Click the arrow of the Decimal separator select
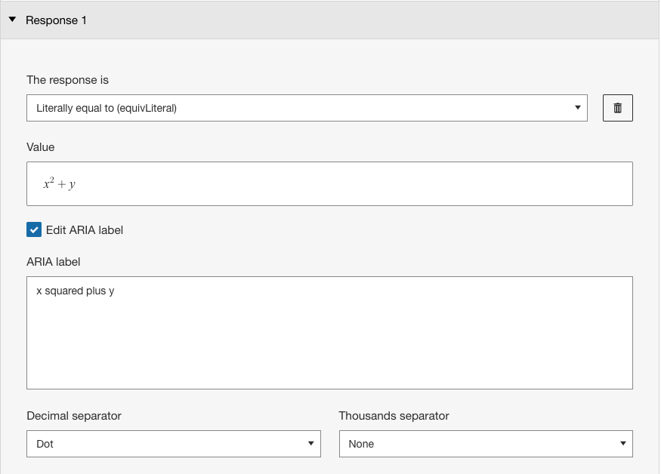Image resolution: width=661 pixels, height=474 pixels. coord(310,444)
